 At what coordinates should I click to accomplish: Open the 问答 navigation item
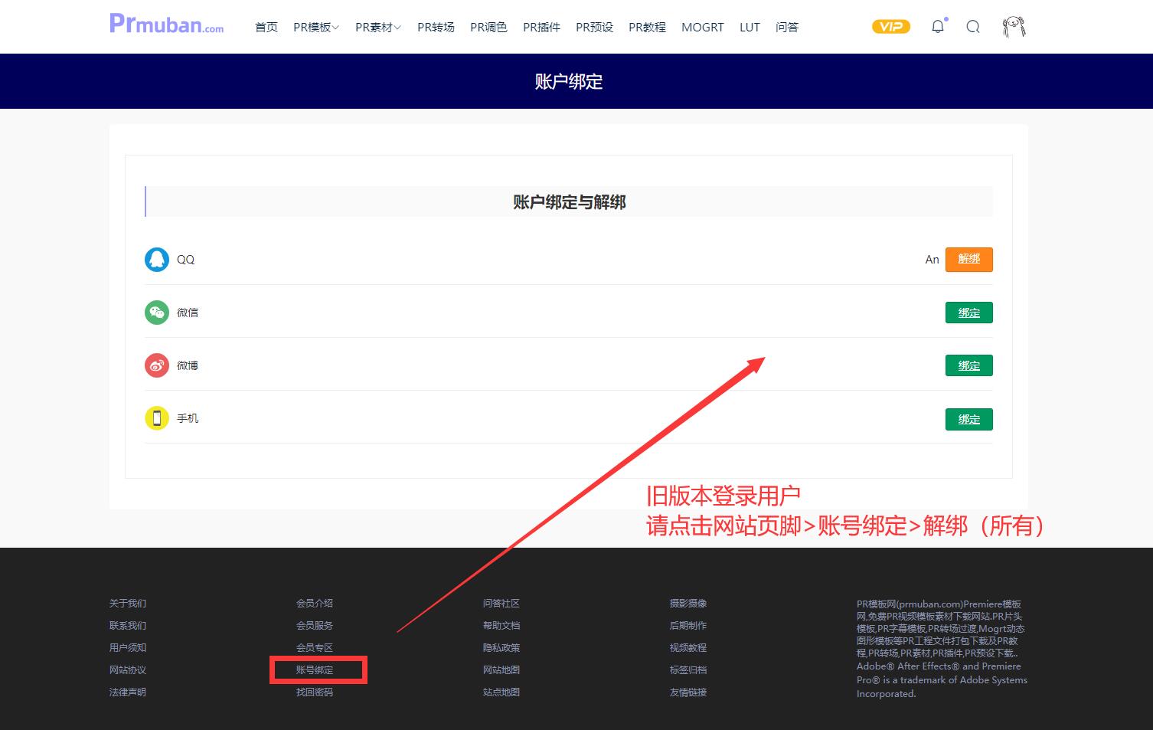[787, 27]
